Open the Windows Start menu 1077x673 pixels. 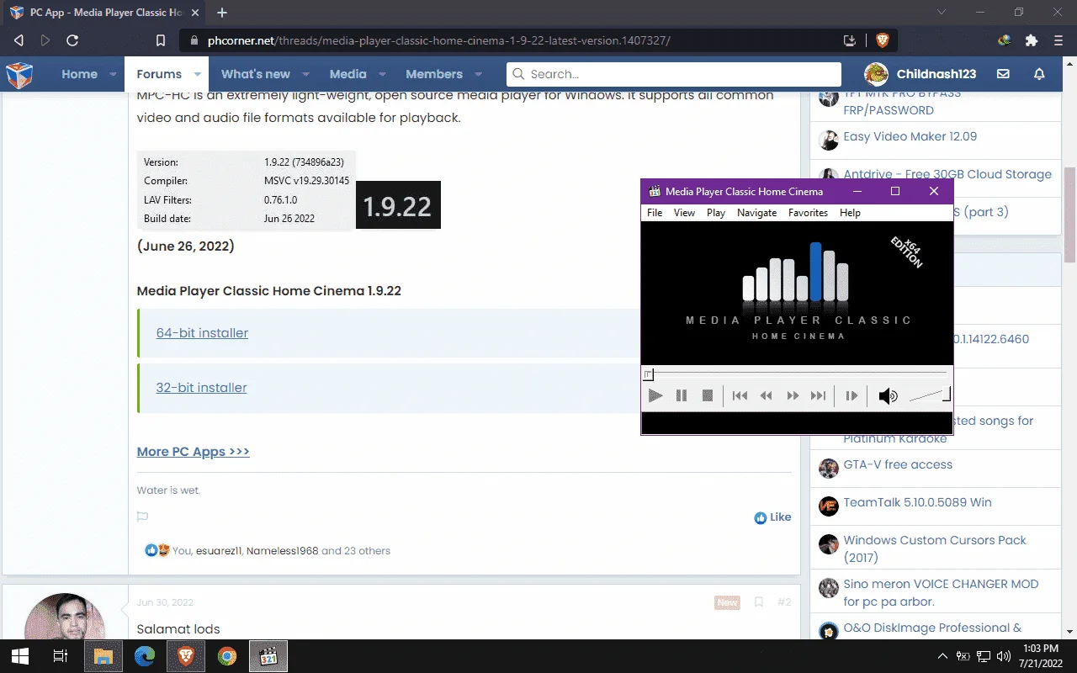point(19,656)
